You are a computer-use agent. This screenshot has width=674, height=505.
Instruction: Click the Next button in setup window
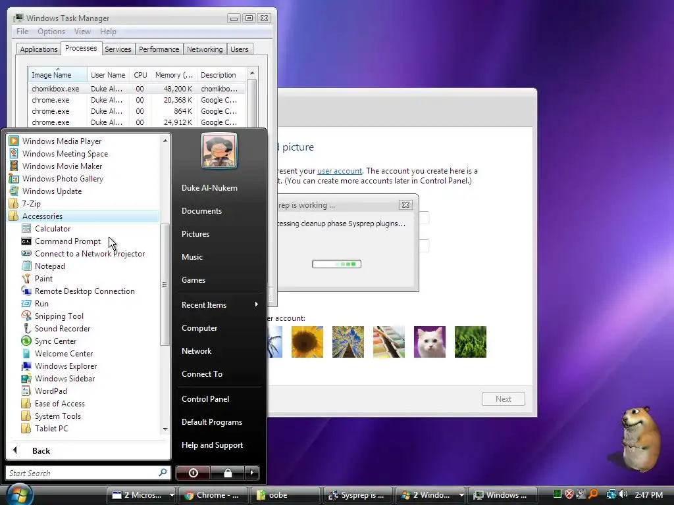(504, 399)
